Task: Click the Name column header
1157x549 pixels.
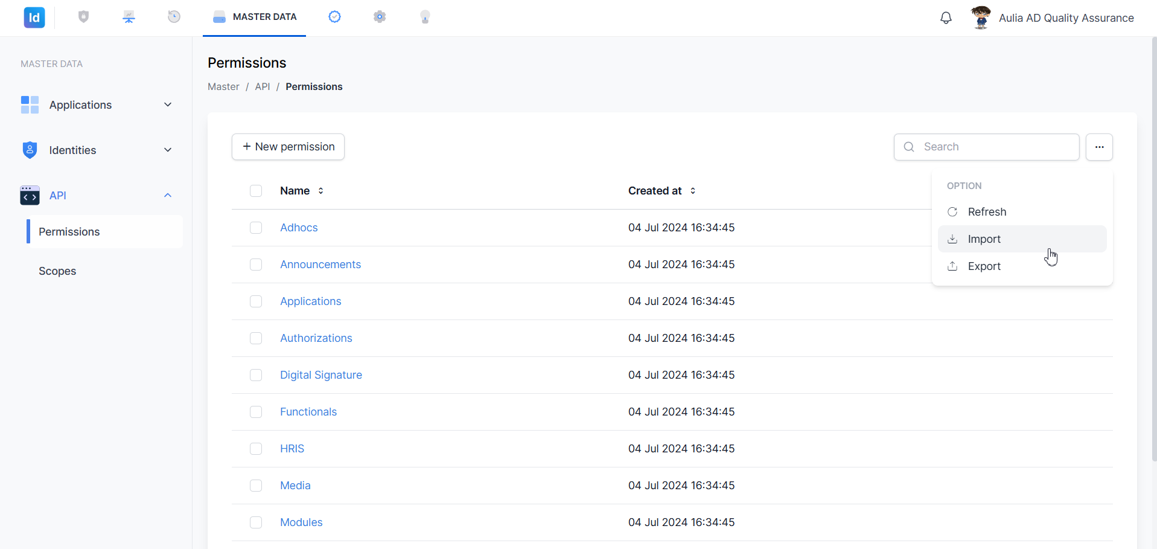Action: coord(295,191)
